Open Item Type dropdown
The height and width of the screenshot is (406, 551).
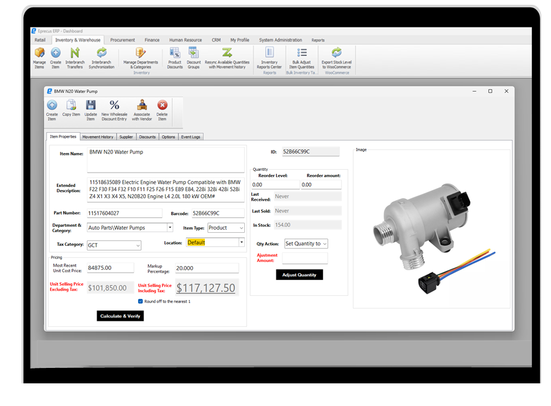(x=241, y=228)
